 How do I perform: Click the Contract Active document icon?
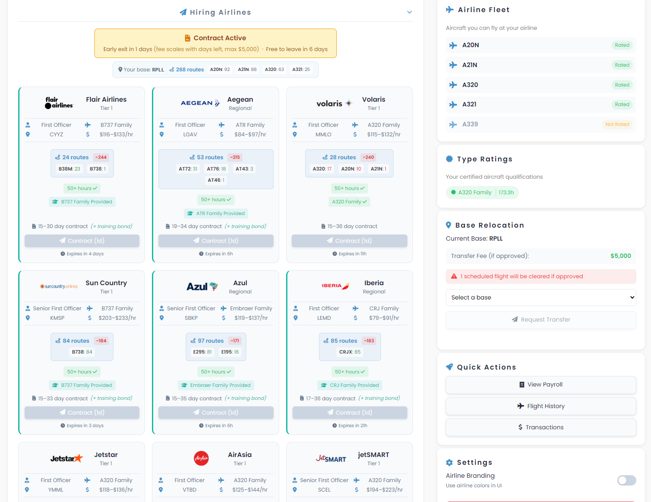(x=187, y=38)
